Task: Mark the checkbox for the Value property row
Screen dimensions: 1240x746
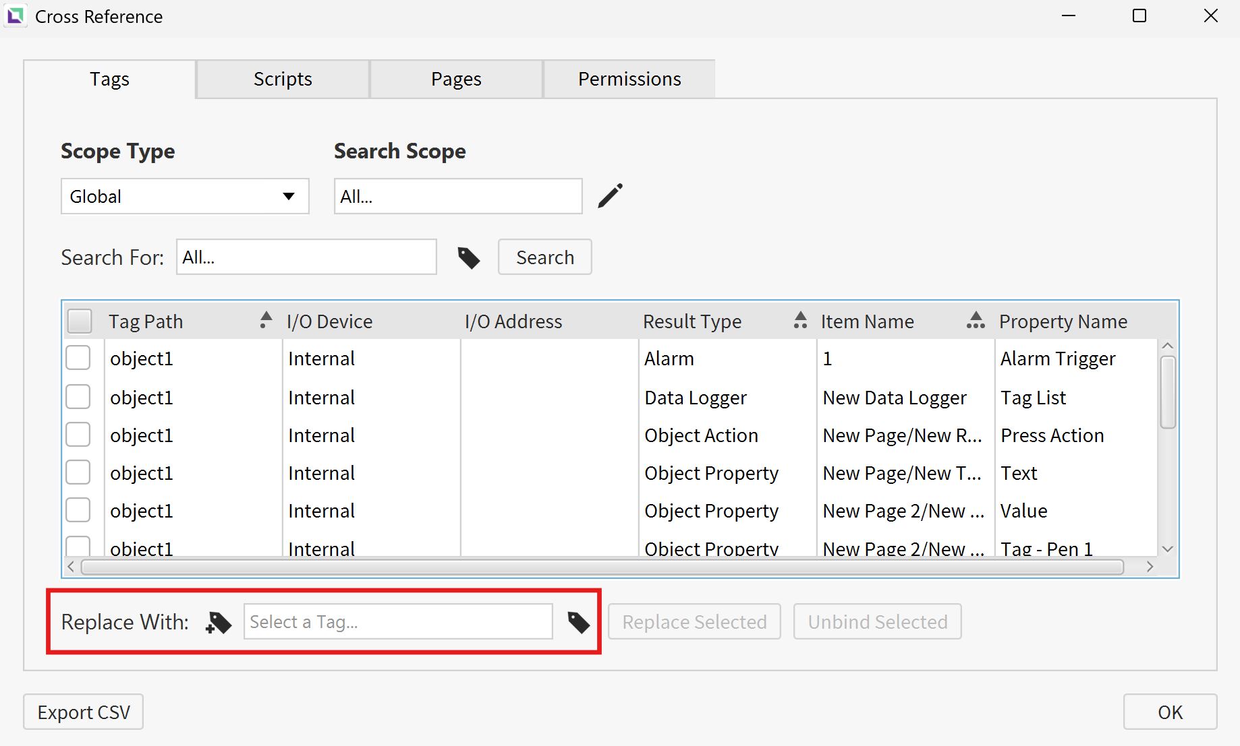Action: tap(78, 510)
